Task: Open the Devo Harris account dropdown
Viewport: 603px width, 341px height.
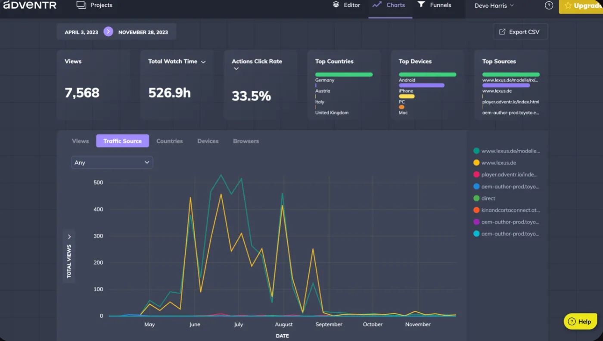Action: pos(494,6)
